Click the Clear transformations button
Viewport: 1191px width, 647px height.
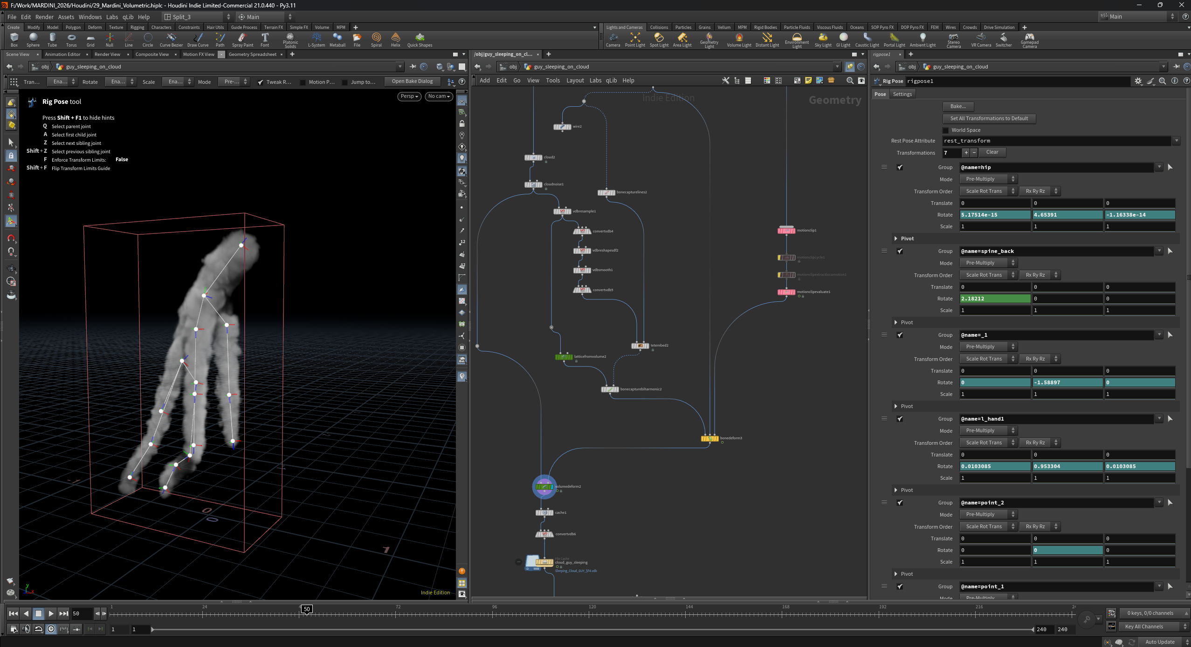[x=992, y=152]
